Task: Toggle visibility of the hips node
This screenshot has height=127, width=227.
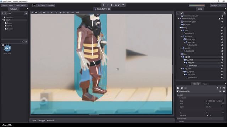Action: (222, 54)
